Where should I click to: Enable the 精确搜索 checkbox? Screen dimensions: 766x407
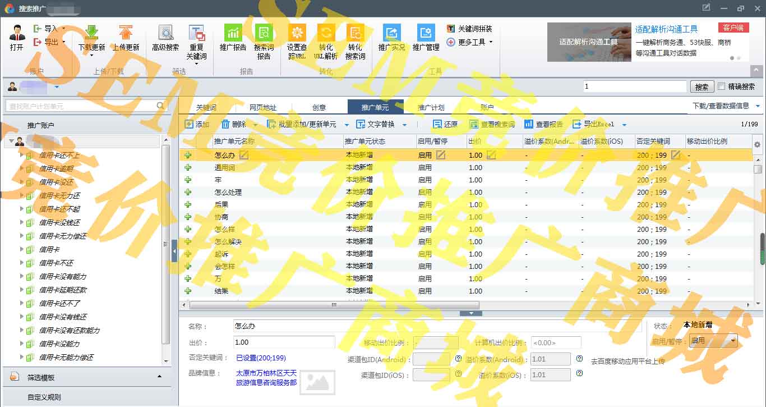[x=722, y=86]
